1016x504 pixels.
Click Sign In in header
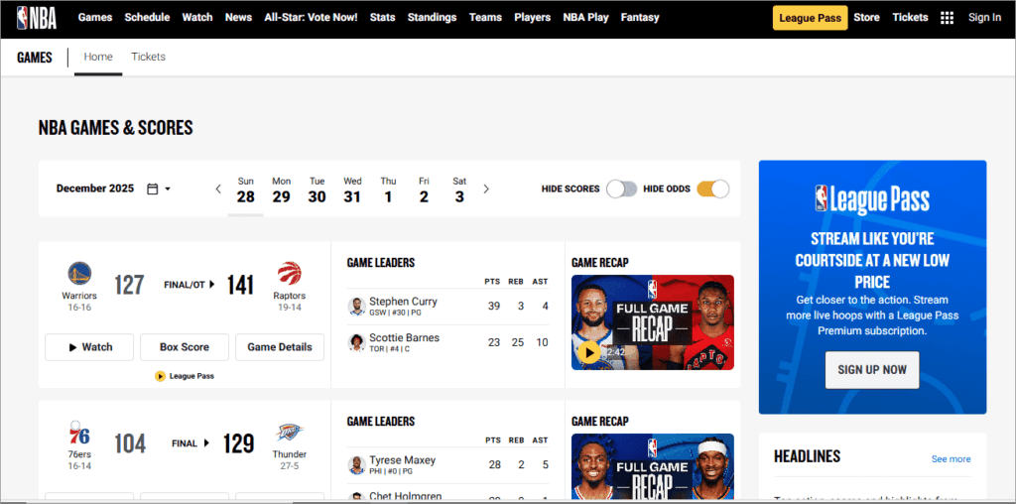coord(984,18)
